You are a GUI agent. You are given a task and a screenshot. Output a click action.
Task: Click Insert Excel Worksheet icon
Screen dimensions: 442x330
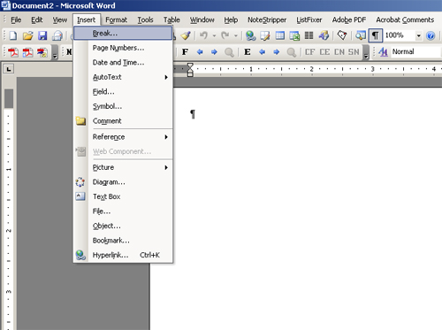(x=294, y=35)
